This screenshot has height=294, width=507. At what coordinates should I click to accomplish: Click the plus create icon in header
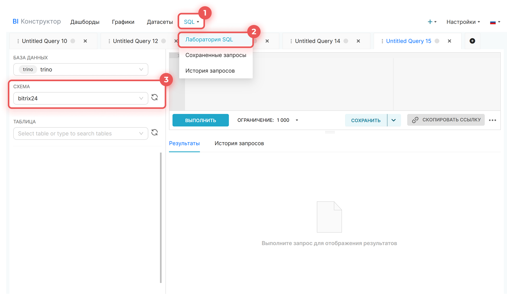click(x=430, y=22)
